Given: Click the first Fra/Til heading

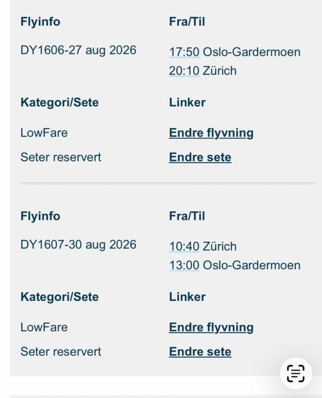Looking at the screenshot, I should pos(187,21).
